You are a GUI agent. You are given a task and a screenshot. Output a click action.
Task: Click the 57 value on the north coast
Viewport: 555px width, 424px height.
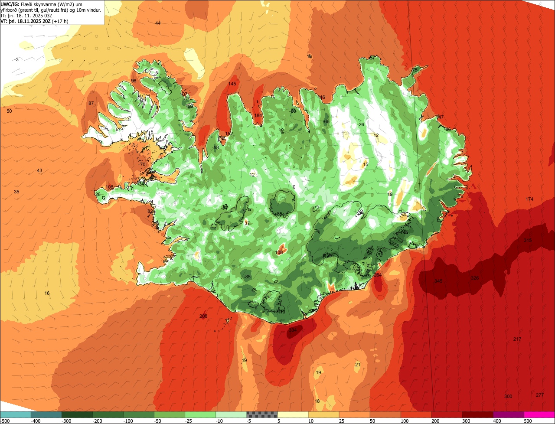click(x=372, y=57)
